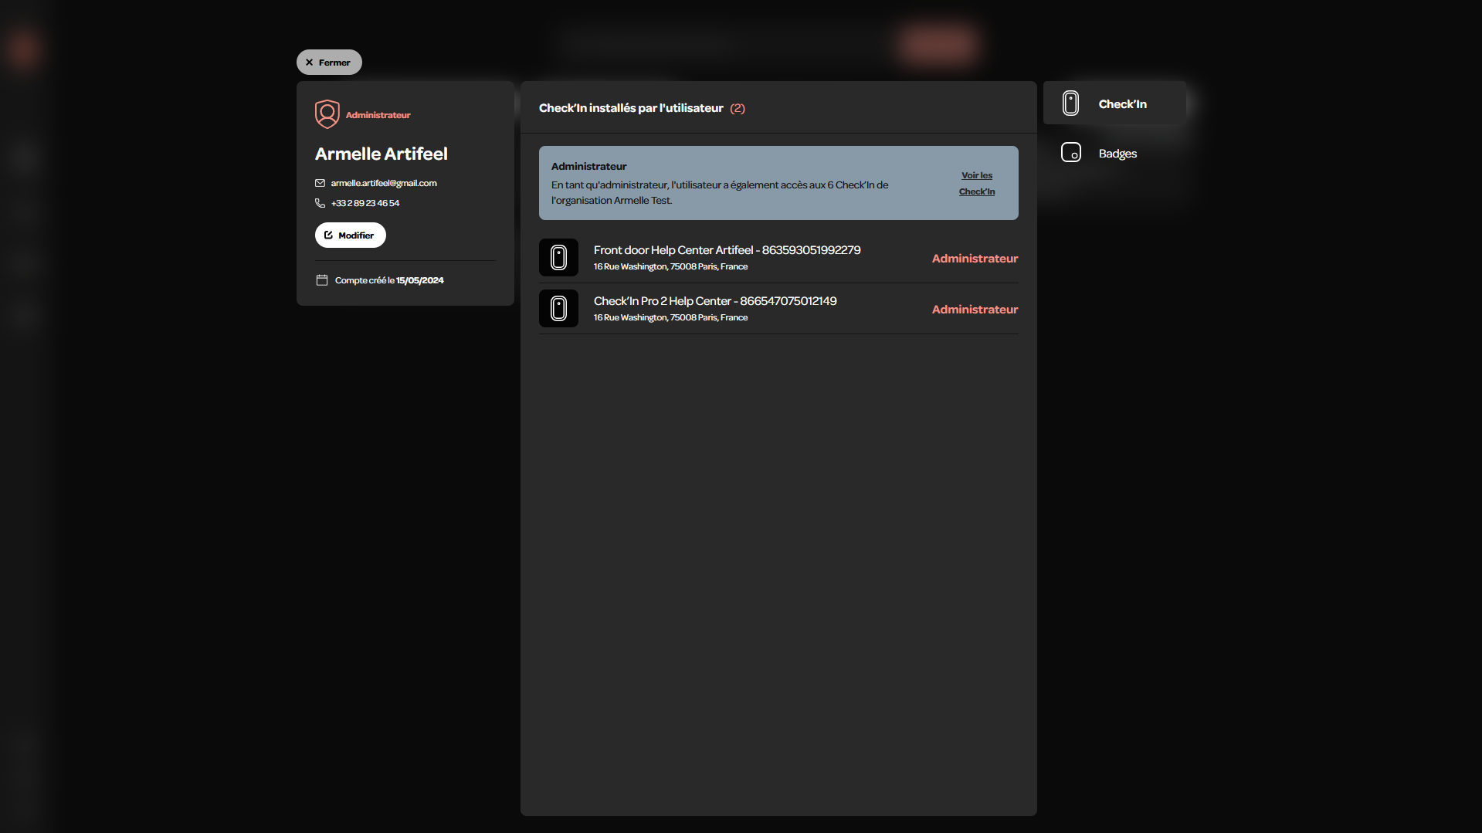1482x833 pixels.
Task: Click the Front door Help Center device icon
Action: pyautogui.click(x=558, y=258)
